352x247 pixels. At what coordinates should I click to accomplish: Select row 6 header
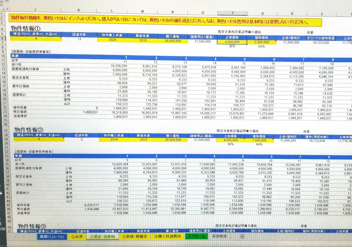coord(3,38)
